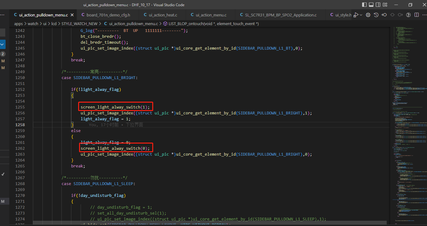The height and width of the screenshot is (226, 427).
Task: Click the circled git branch icon
Action: pos(408,15)
